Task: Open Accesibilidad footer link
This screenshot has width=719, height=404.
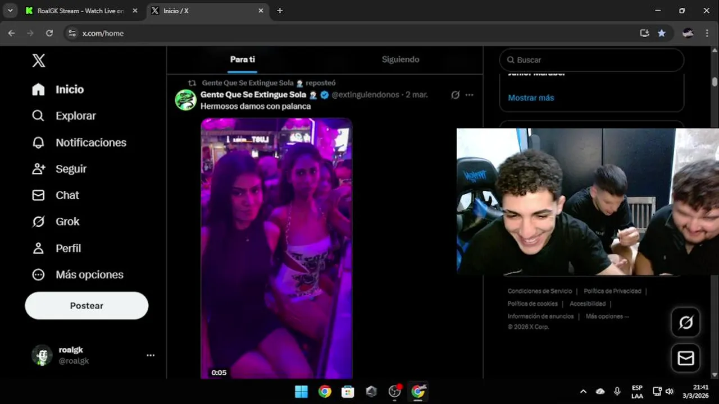Action: click(588, 304)
